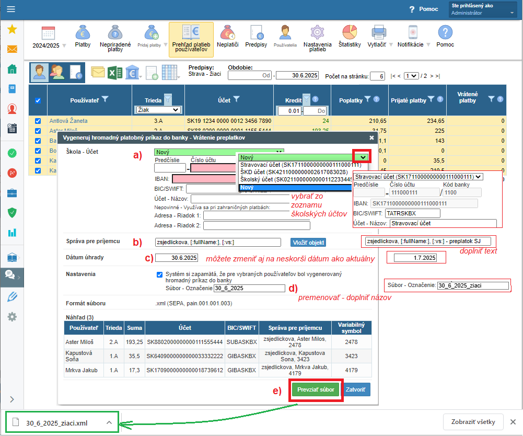This screenshot has height=436, width=523.
Task: Click the 'Súbor - Označenie' input field
Action: (250, 288)
